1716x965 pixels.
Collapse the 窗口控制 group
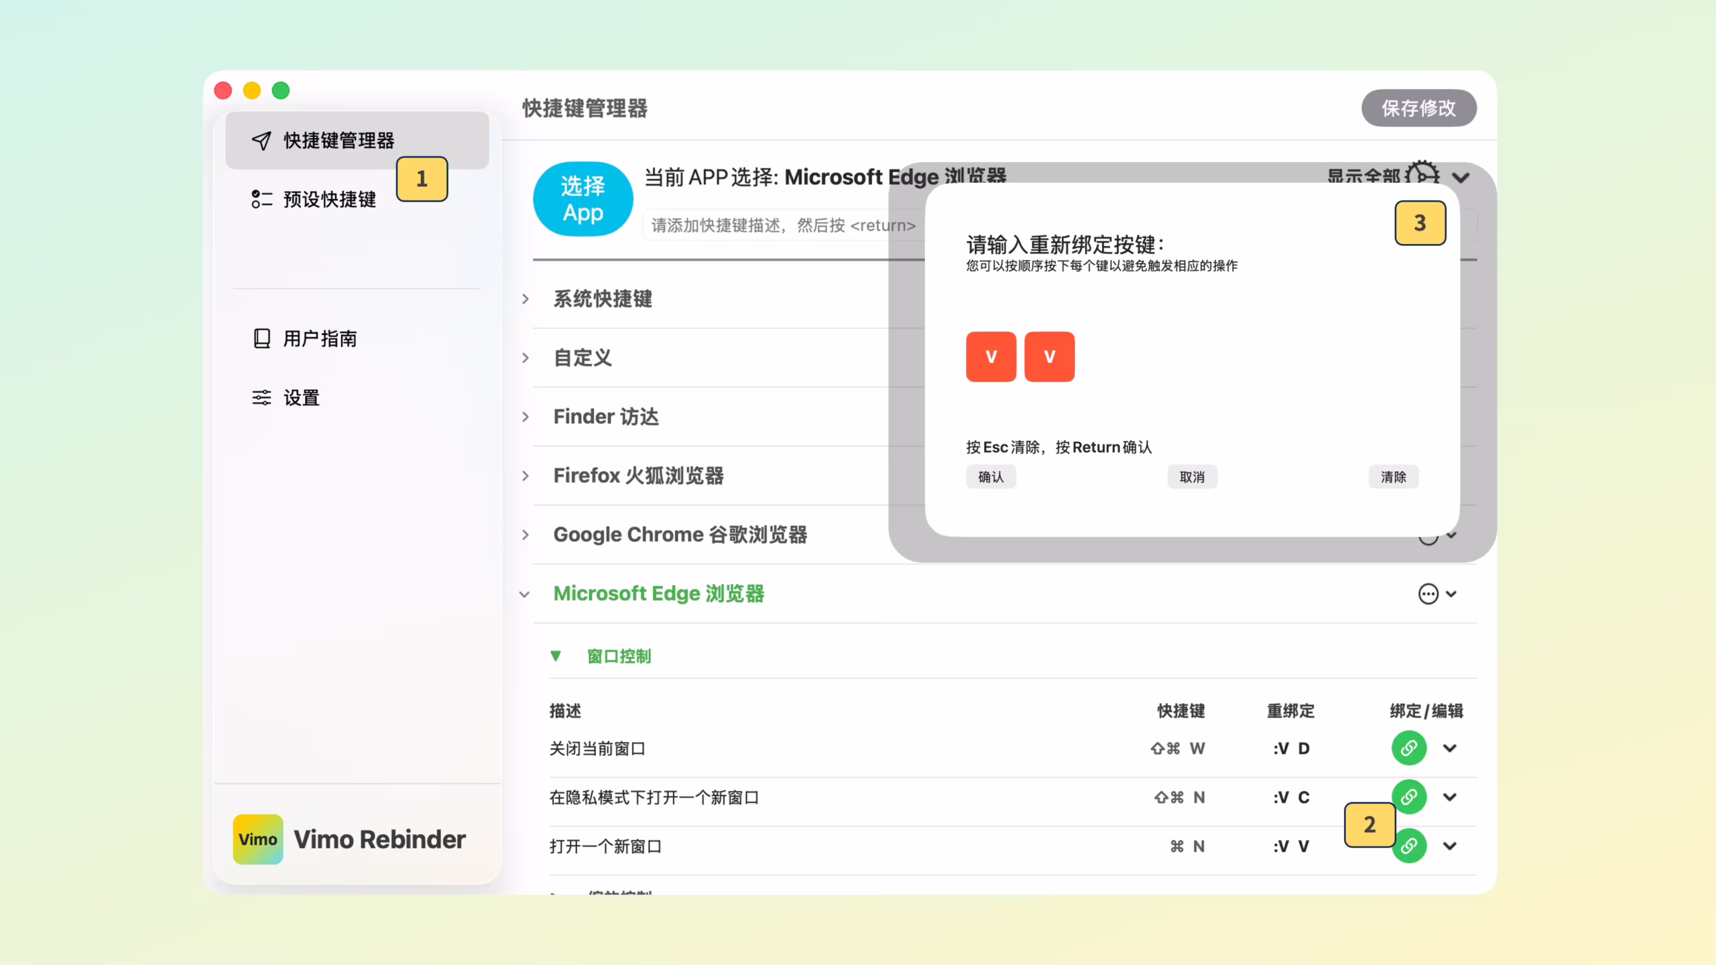coord(556,656)
